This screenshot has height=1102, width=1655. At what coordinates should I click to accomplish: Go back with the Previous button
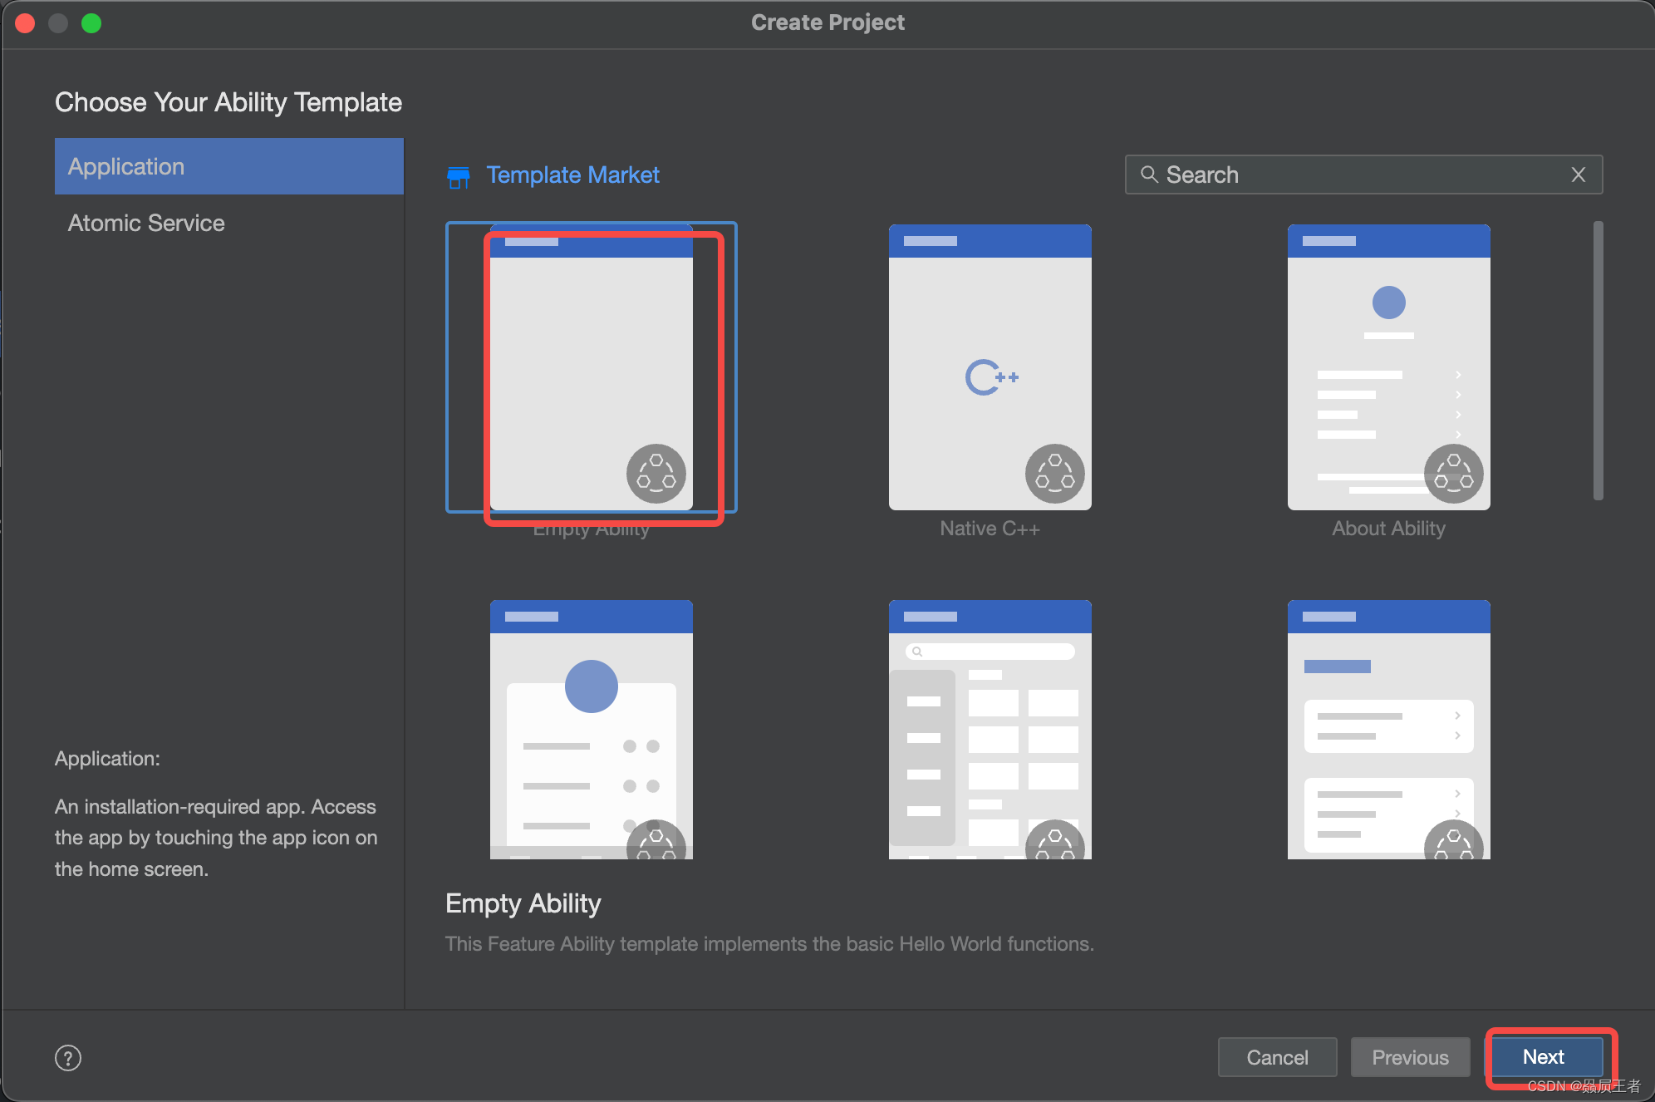pos(1409,1057)
